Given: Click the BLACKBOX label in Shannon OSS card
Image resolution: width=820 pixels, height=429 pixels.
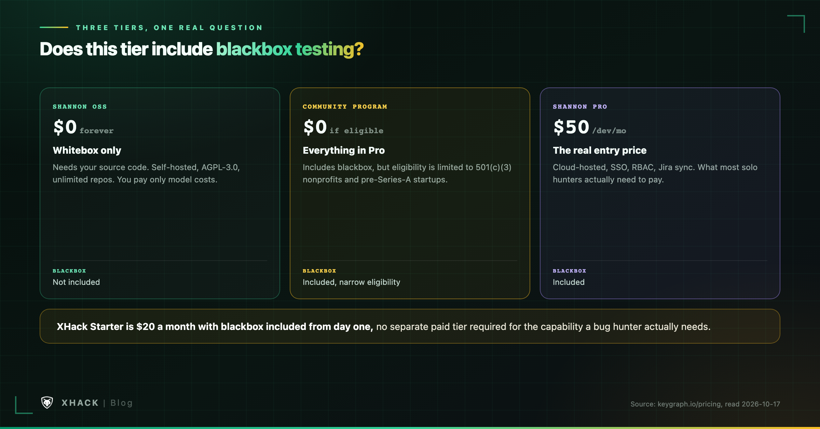Looking at the screenshot, I should tap(69, 271).
